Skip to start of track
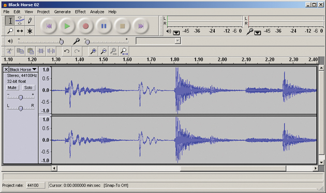The height and width of the screenshot is (193, 326). 49,26
